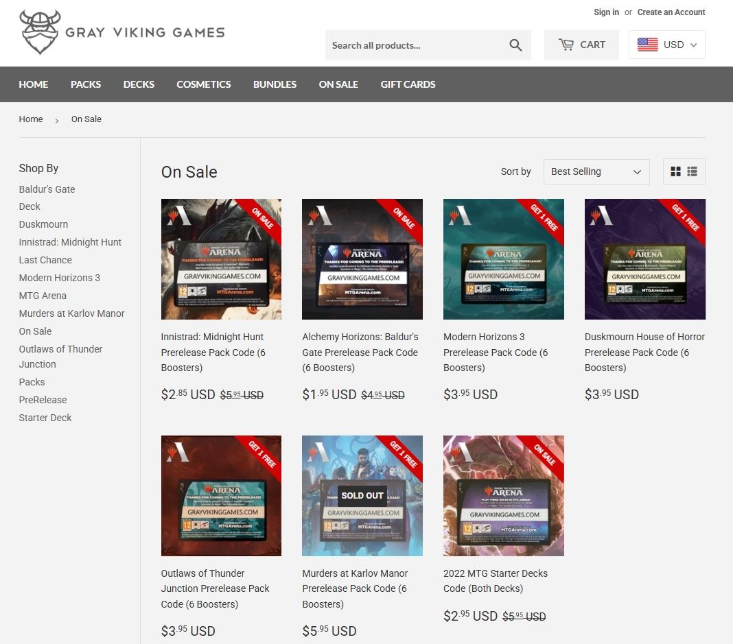Viewport: 733px width, 644px height.
Task: Open the USD currency dropdown
Action: [666, 45]
